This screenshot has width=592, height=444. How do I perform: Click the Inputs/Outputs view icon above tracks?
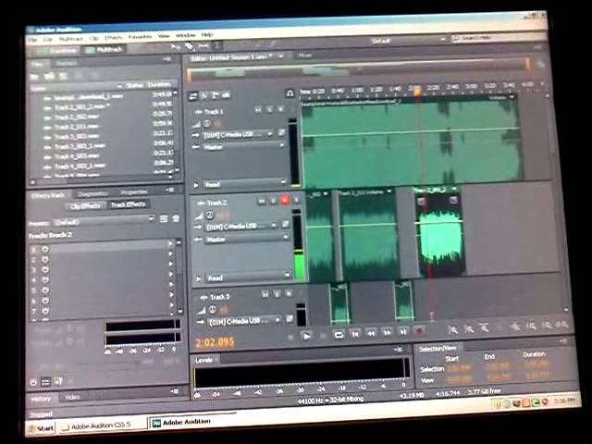(x=192, y=96)
